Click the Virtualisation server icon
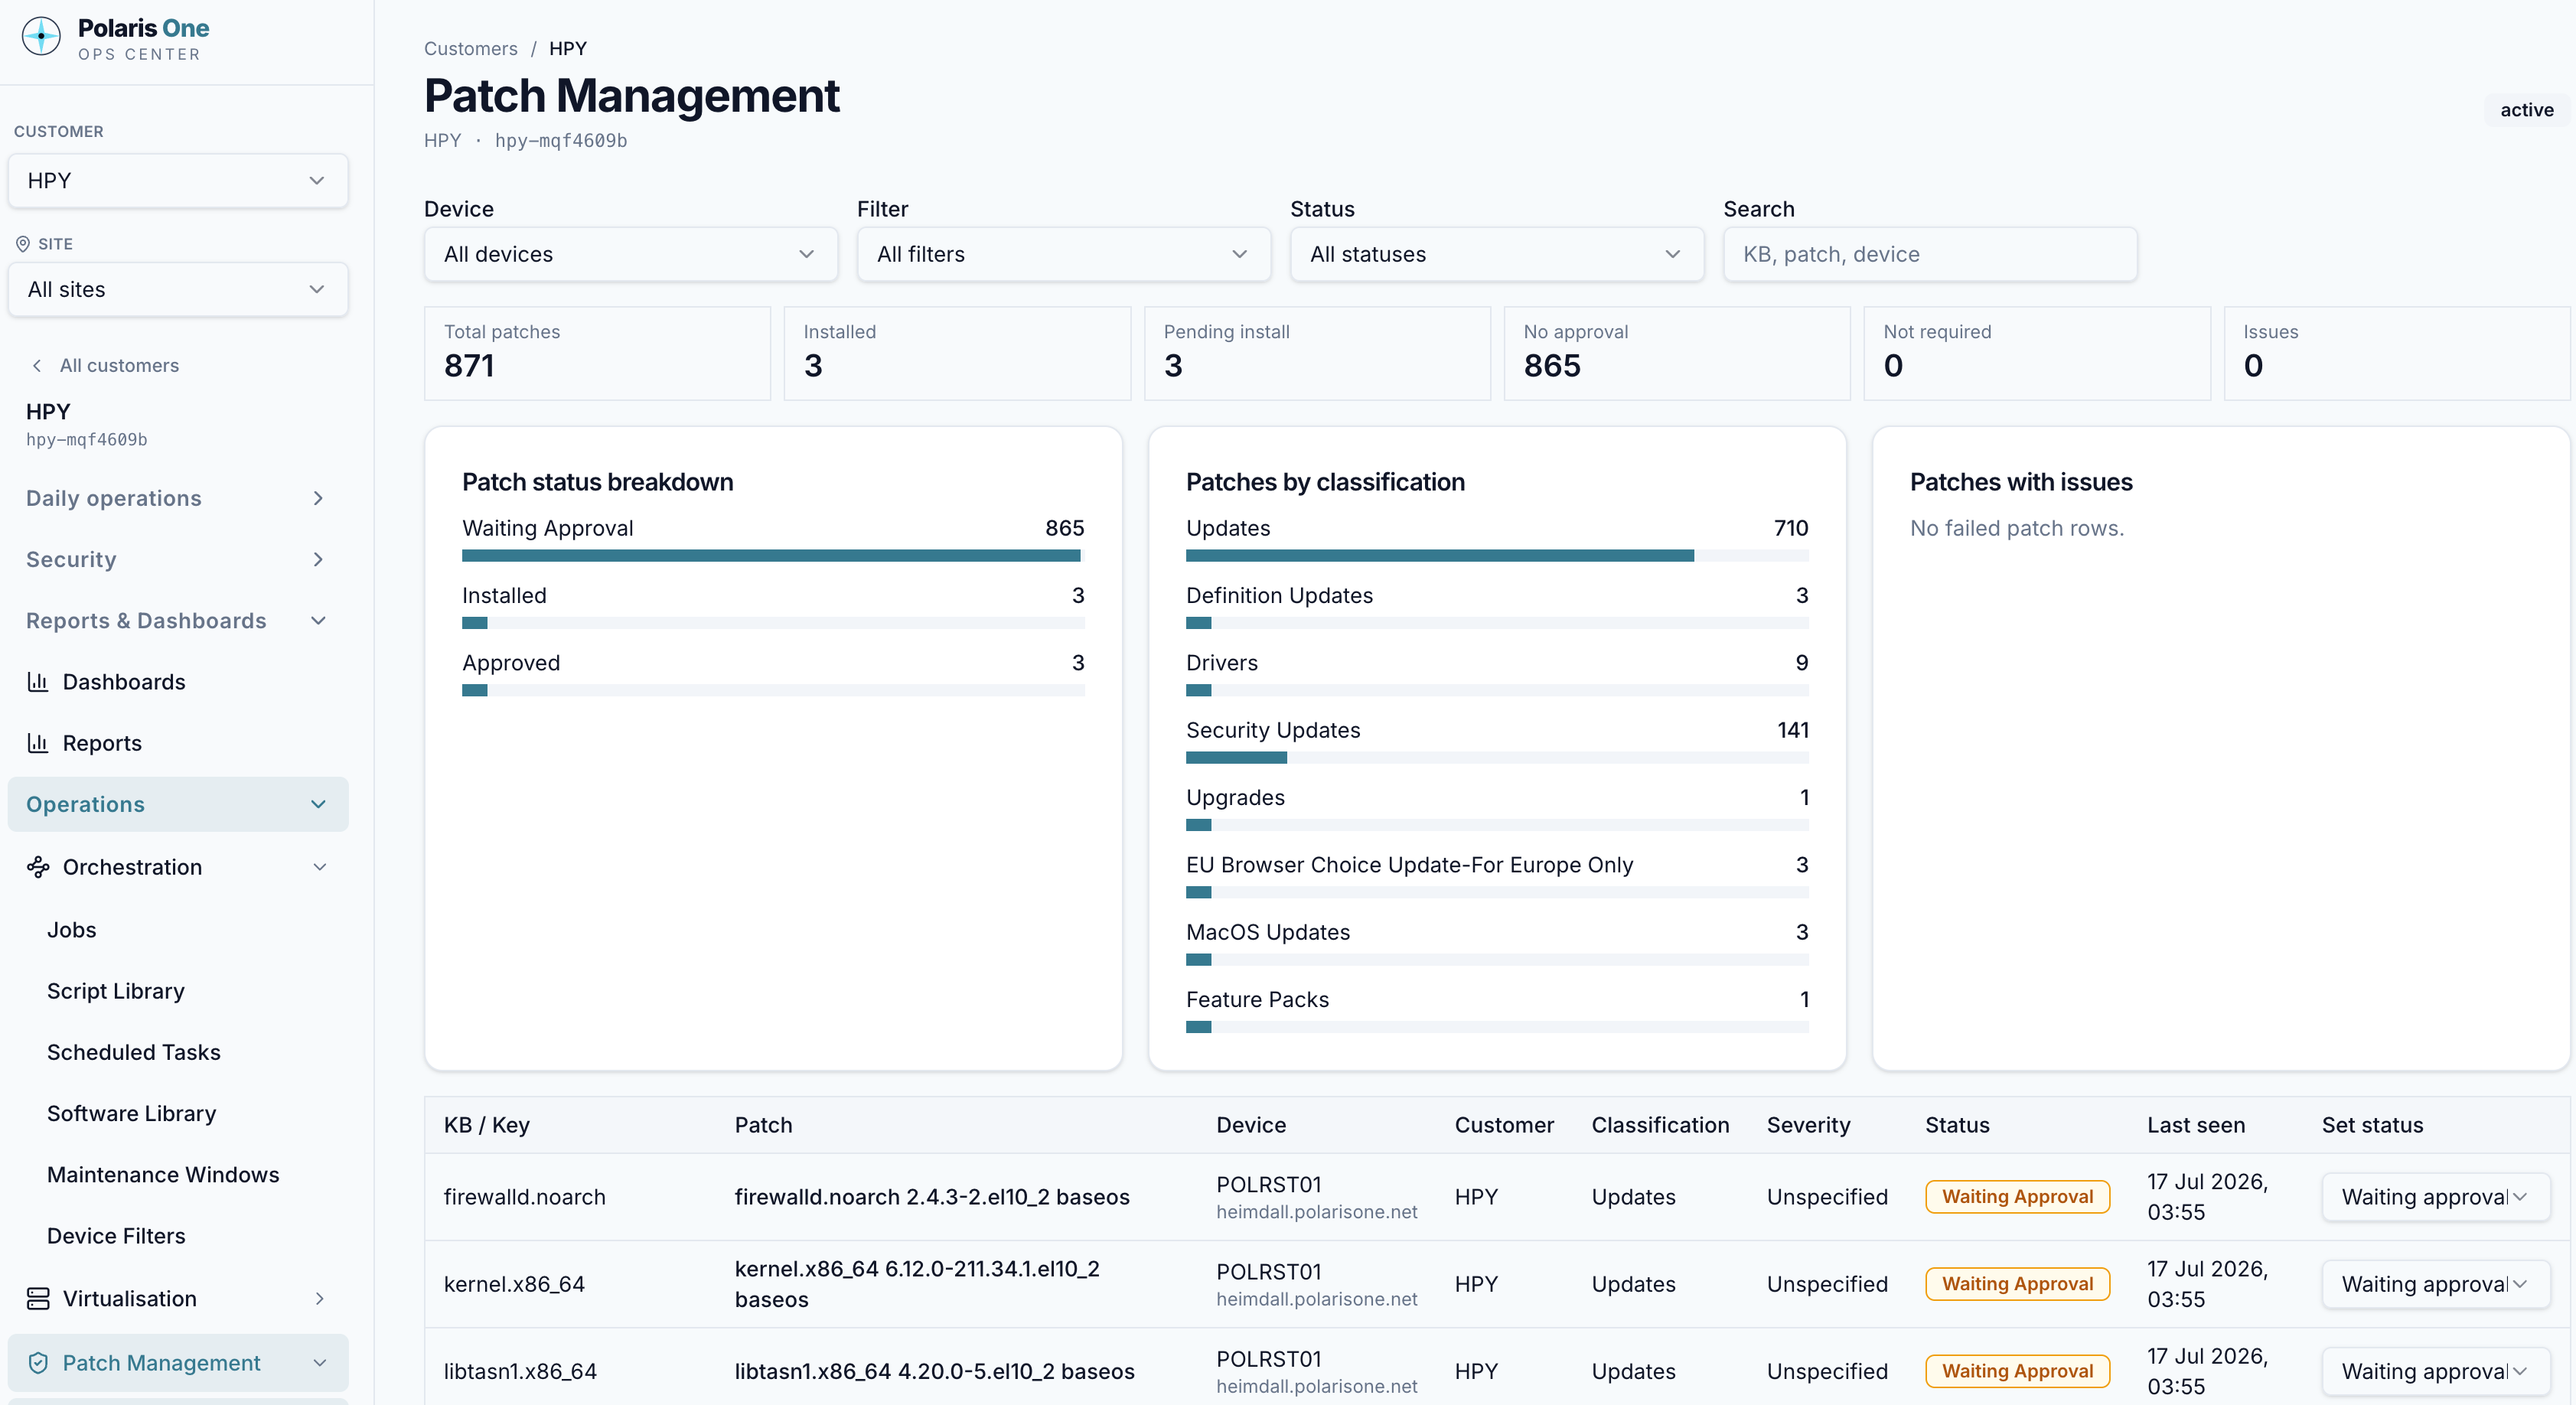2576x1405 pixels. [38, 1298]
